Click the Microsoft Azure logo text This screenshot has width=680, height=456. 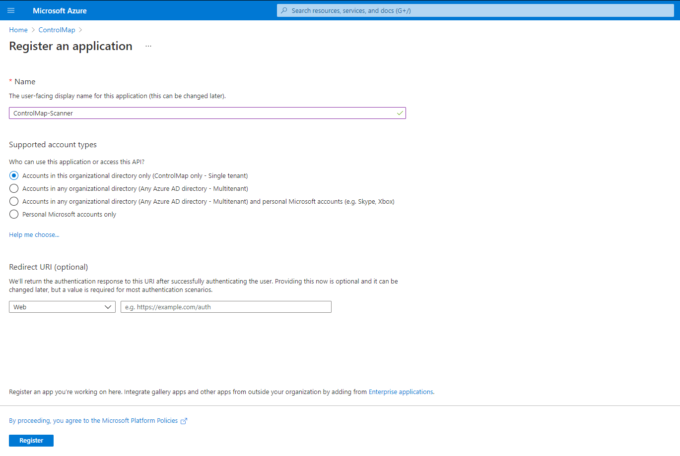[60, 10]
